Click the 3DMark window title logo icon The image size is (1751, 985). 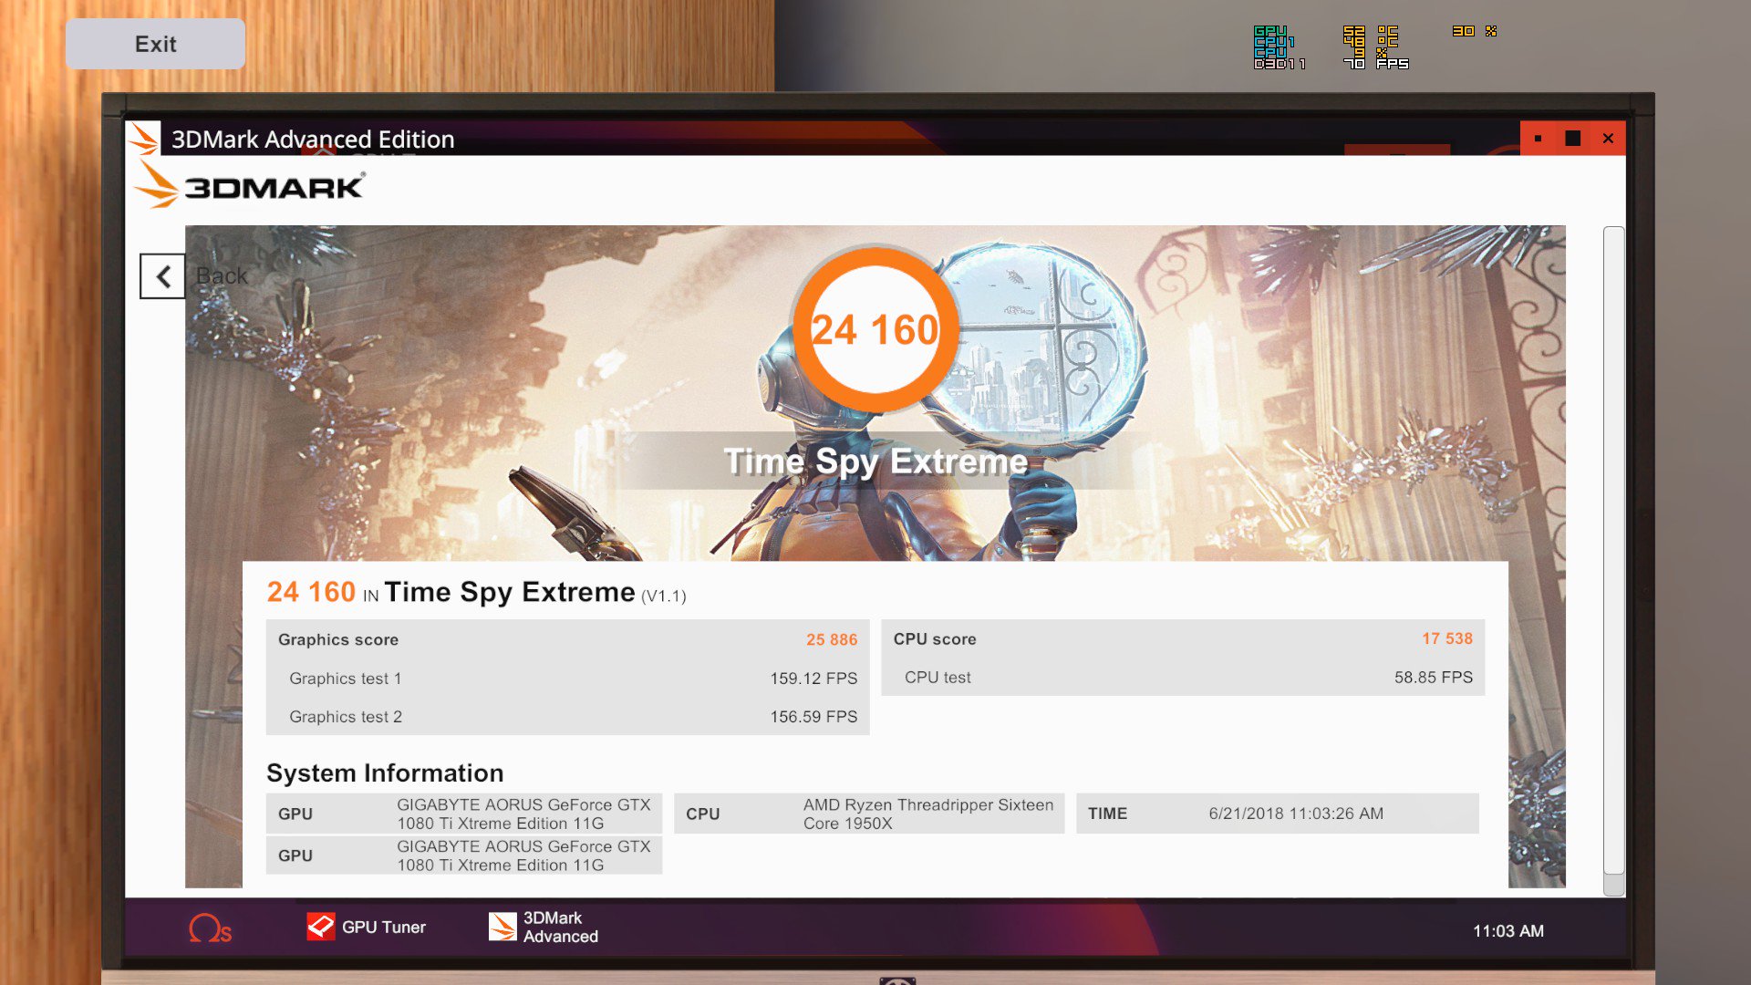click(x=143, y=139)
